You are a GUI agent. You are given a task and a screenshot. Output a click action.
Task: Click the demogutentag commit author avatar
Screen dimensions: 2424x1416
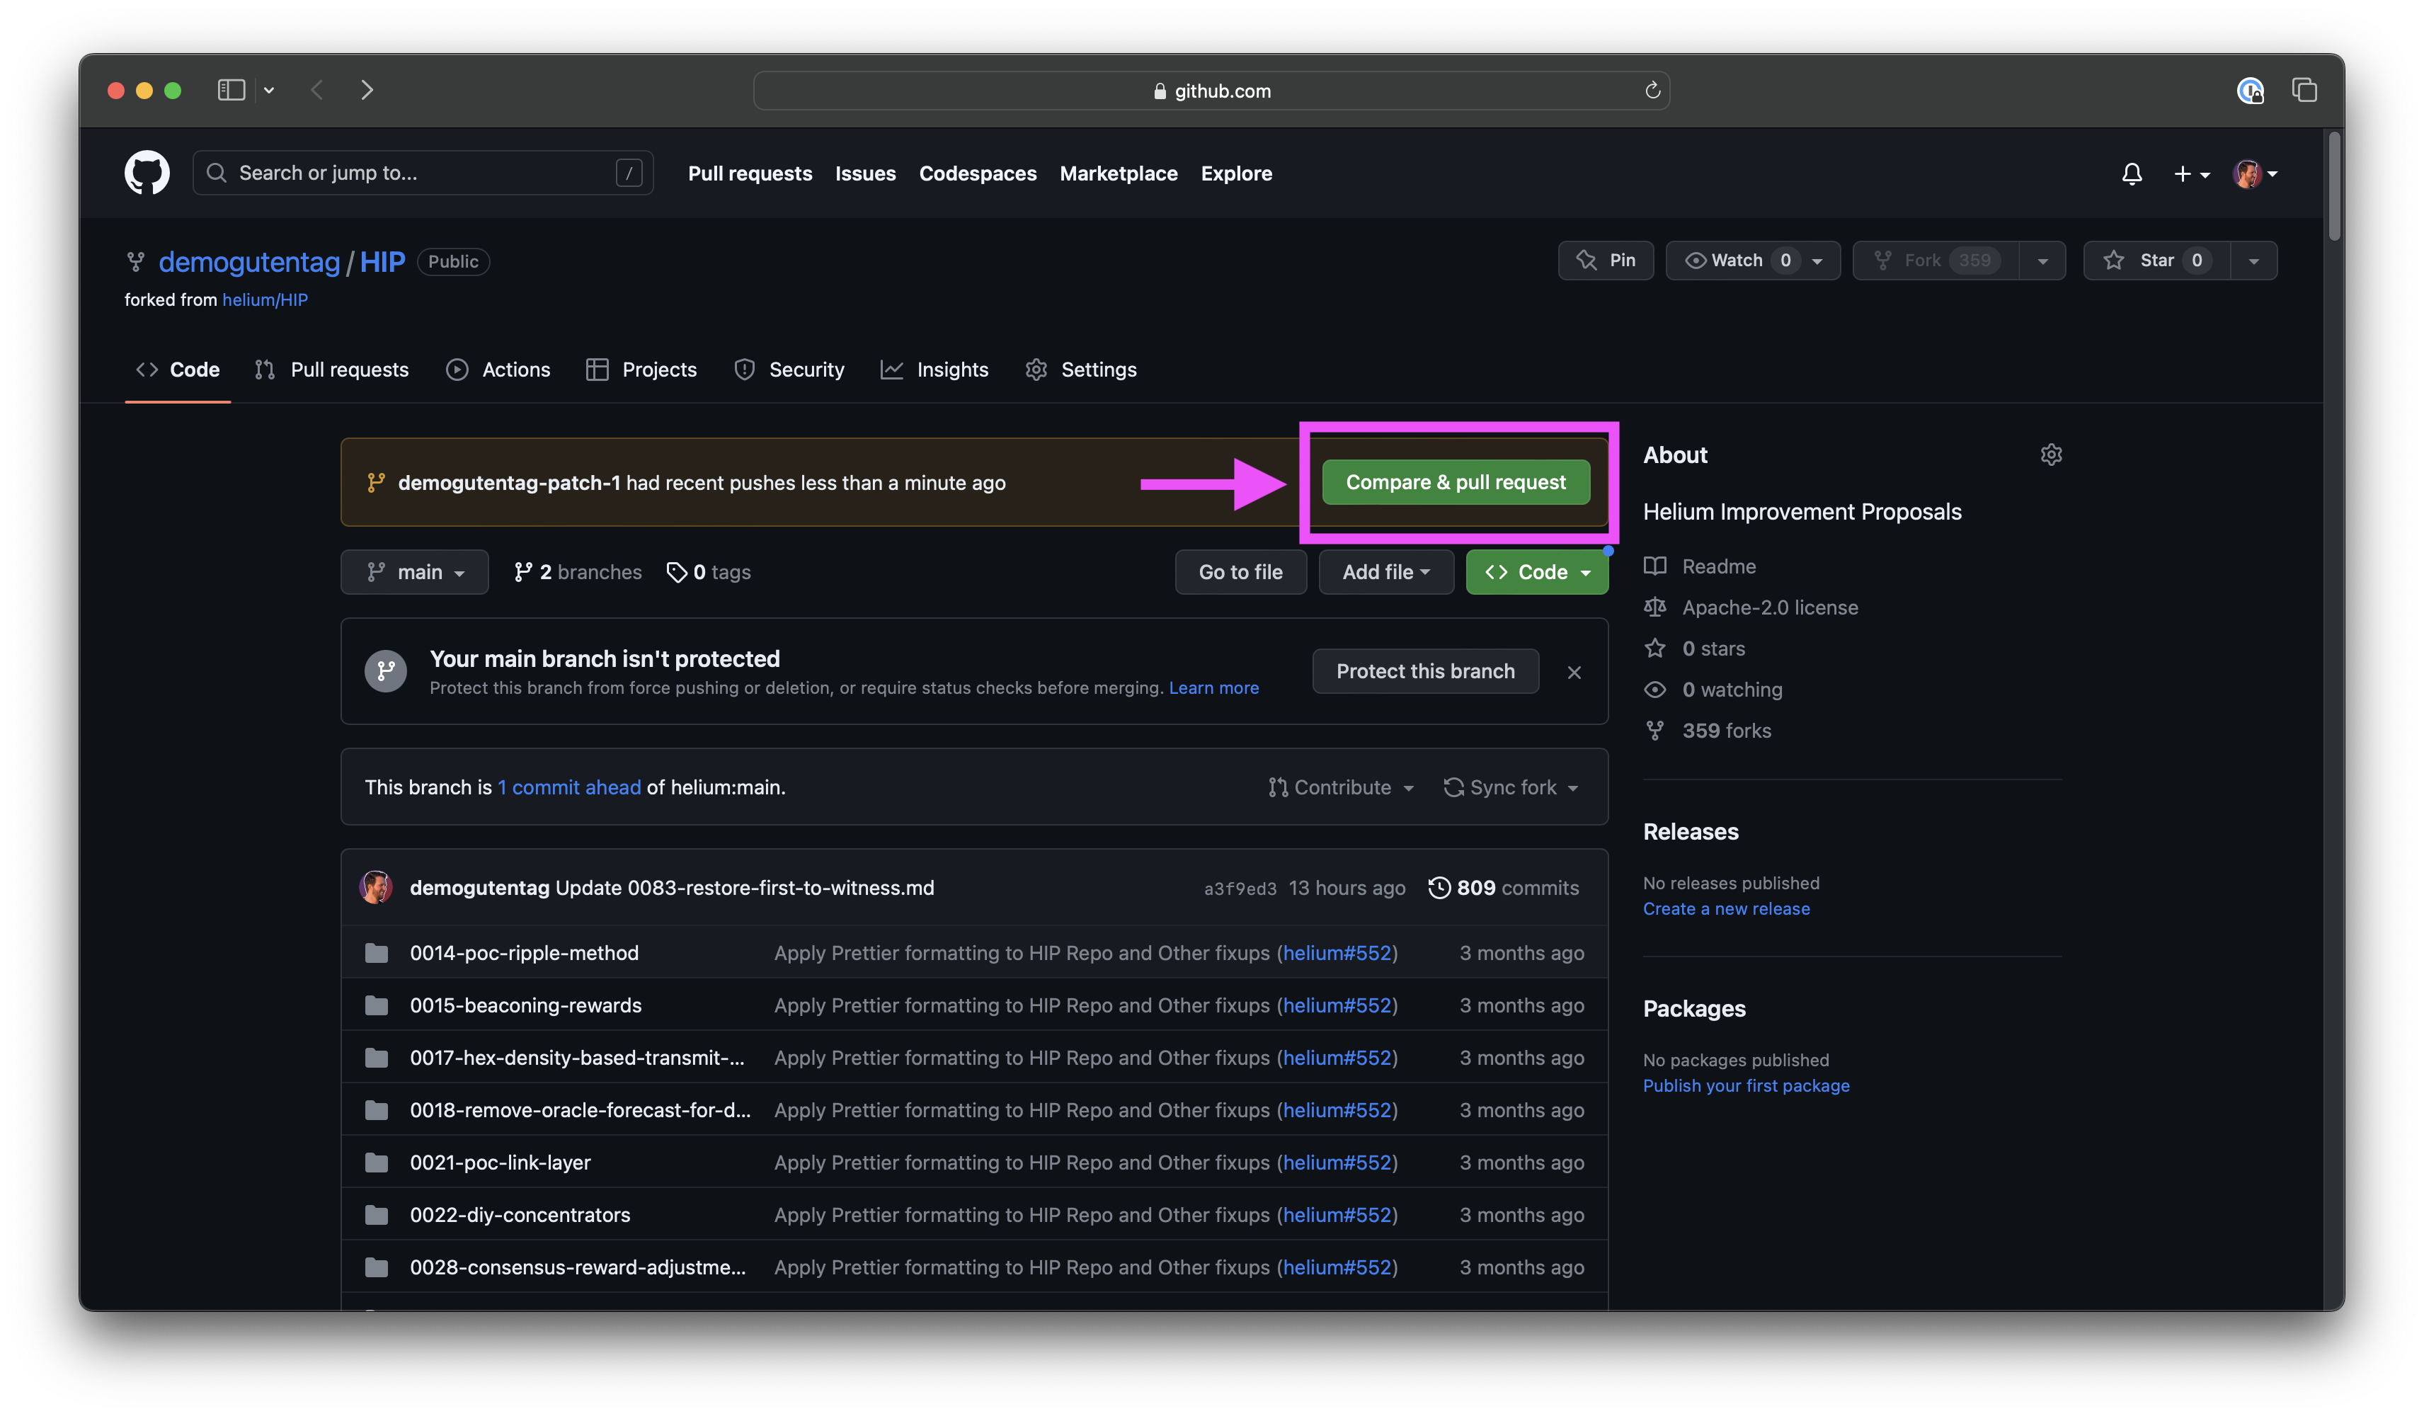click(376, 888)
